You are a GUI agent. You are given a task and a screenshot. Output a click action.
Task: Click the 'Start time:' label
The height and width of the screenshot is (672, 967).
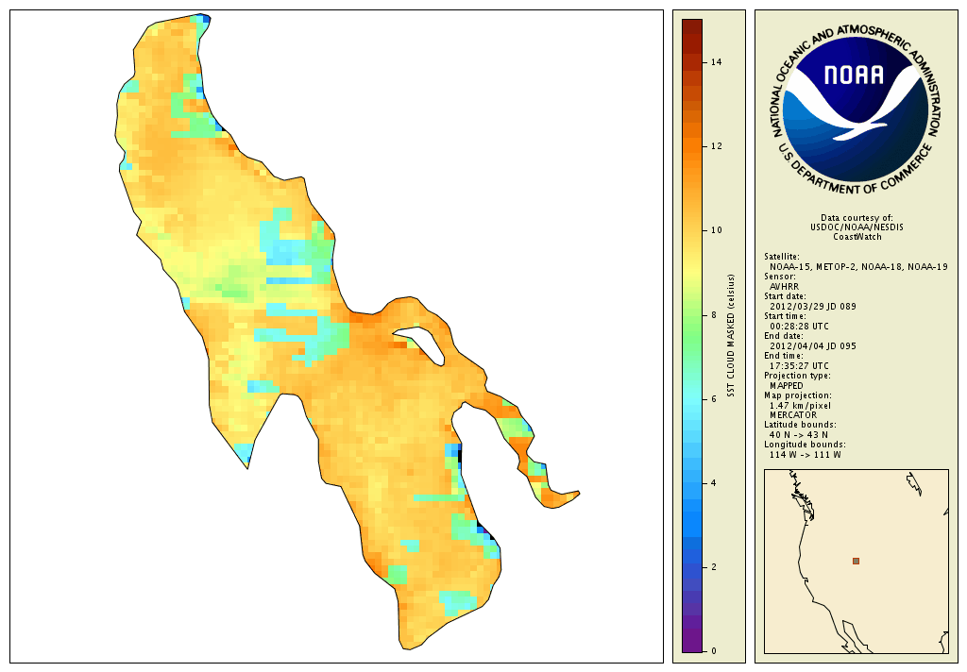785,316
